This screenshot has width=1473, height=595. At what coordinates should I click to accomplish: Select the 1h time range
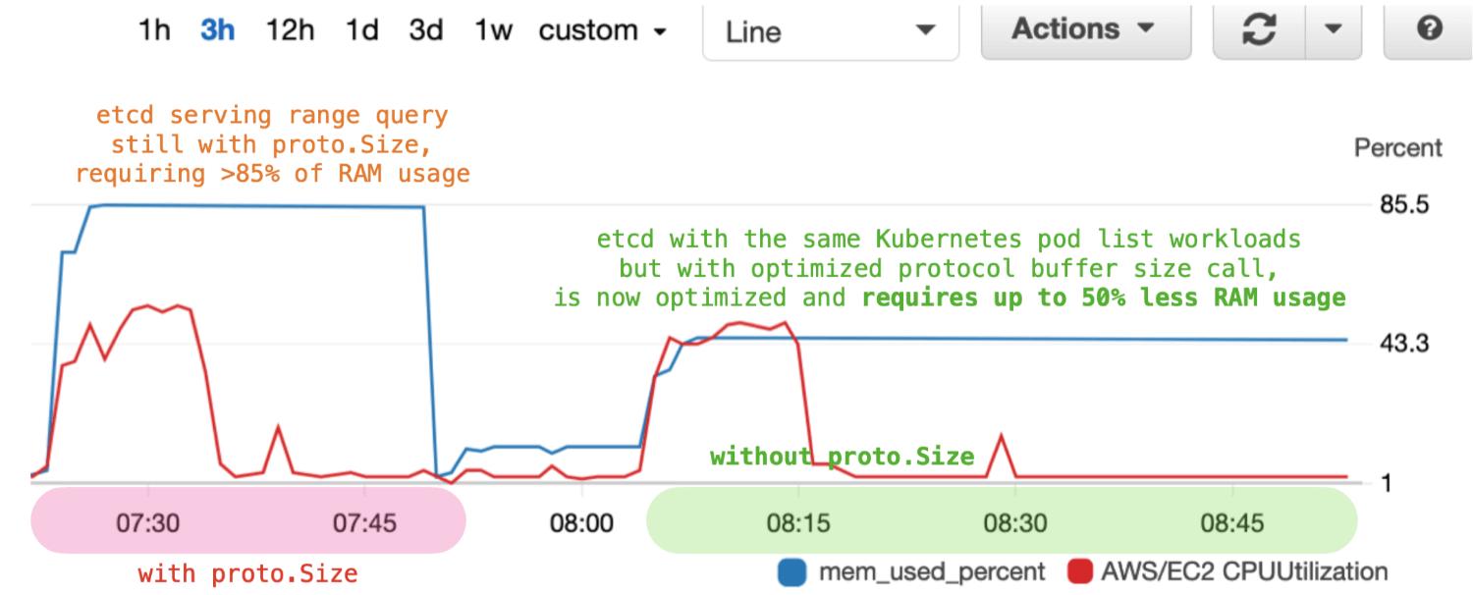pos(154,30)
